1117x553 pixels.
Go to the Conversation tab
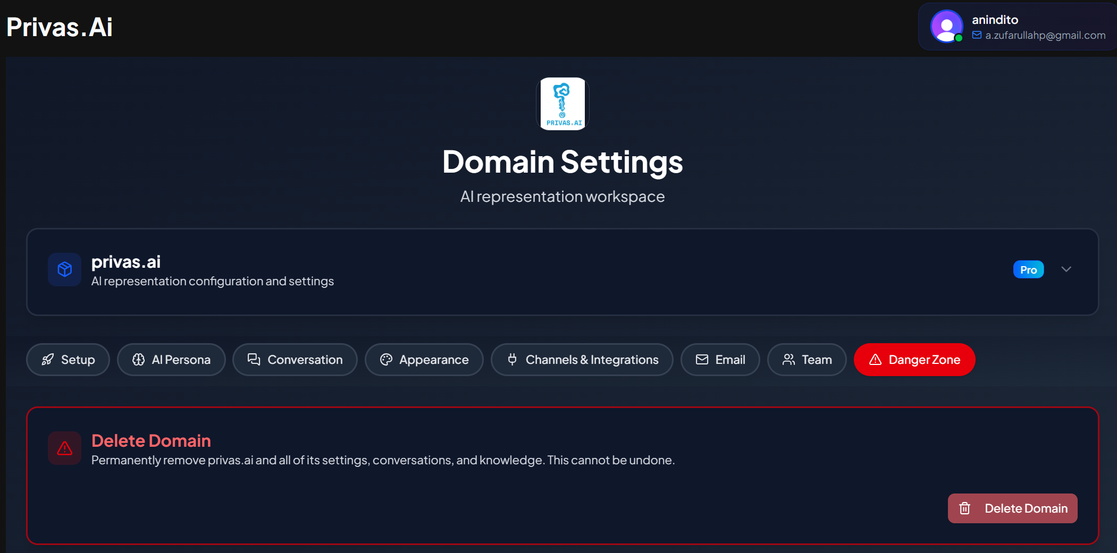[295, 360]
